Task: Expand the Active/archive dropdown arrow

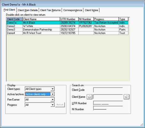Action: pos(52,94)
